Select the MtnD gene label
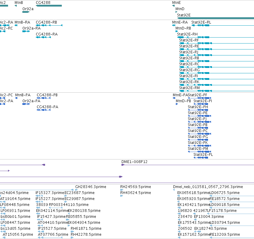The image size is (254, 239). click(x=180, y=9)
